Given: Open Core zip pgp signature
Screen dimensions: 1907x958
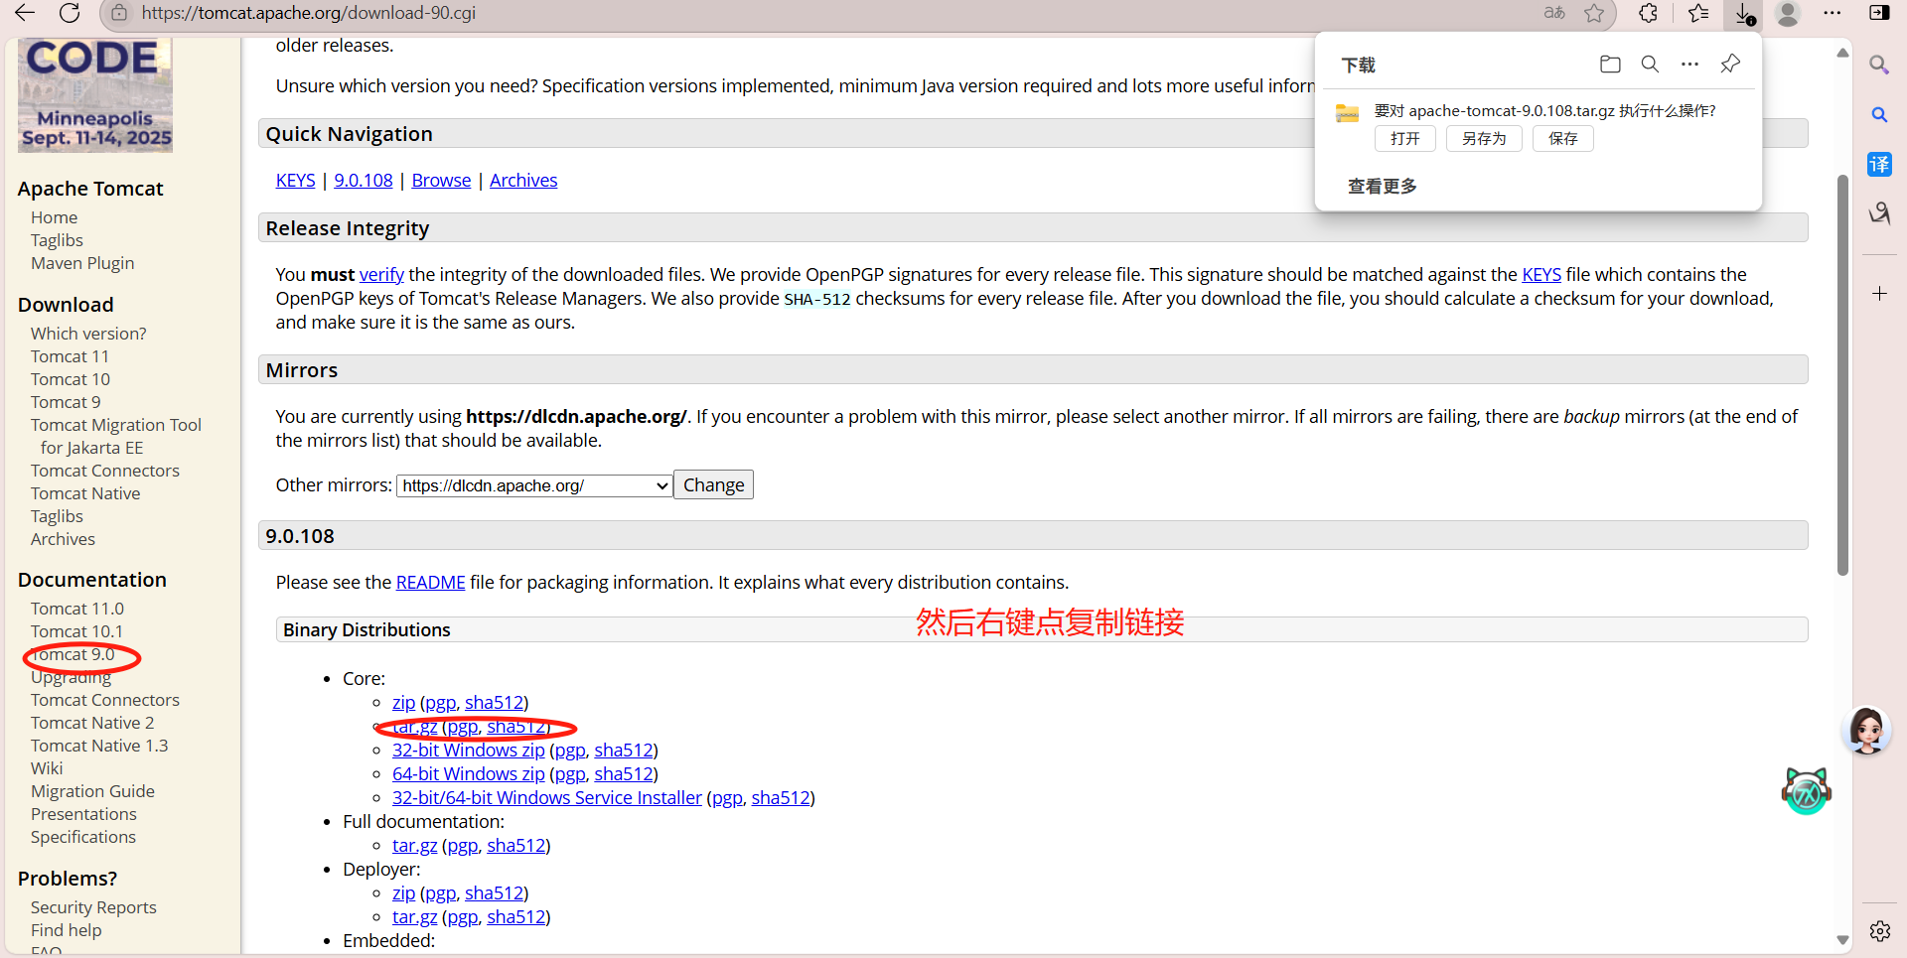Looking at the screenshot, I should (x=440, y=703).
